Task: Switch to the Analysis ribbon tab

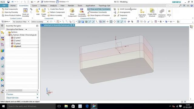Action: tap(53, 5)
